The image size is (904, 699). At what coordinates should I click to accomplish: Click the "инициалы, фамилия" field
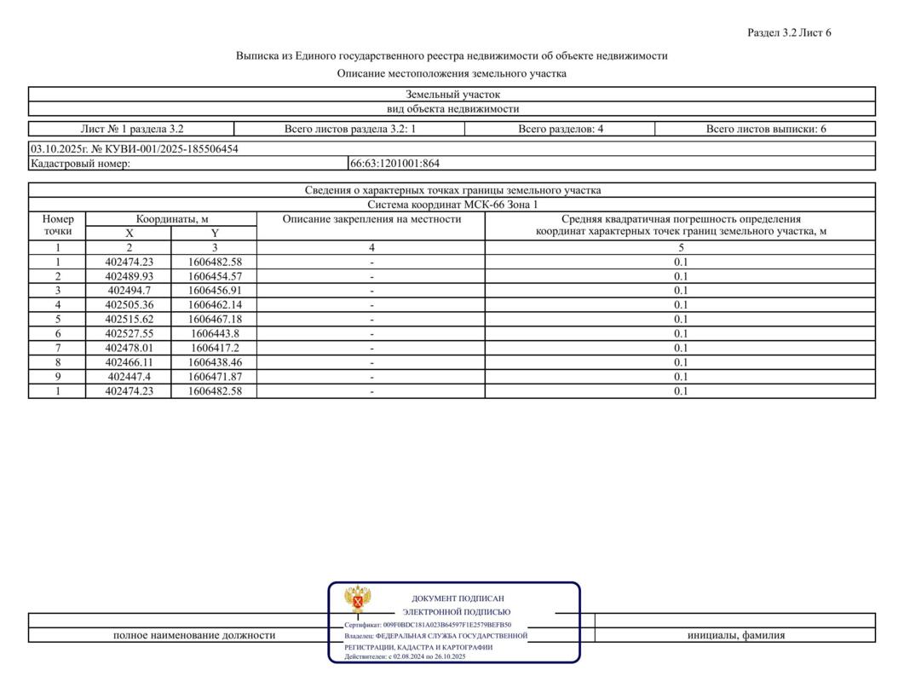tap(735, 635)
